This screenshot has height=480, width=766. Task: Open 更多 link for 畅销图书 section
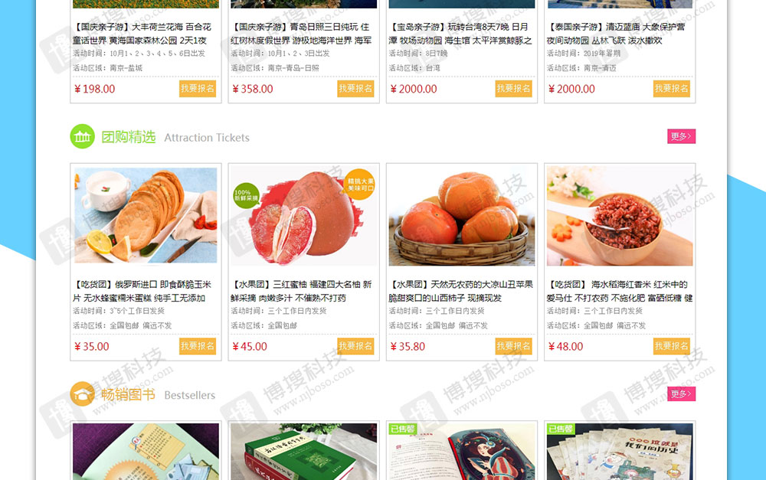[x=681, y=394]
